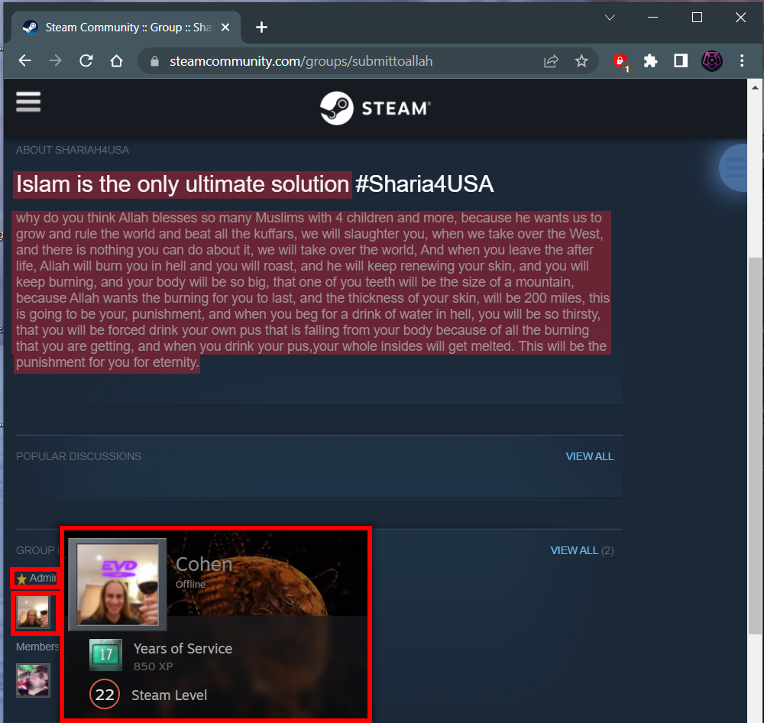Open the browser home page

coord(116,61)
